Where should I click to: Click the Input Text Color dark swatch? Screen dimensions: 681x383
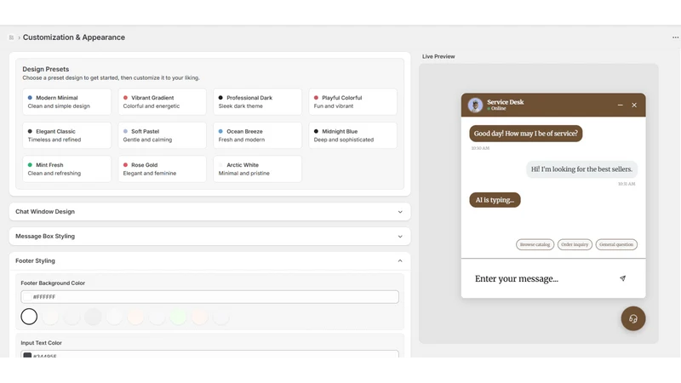[27, 355]
